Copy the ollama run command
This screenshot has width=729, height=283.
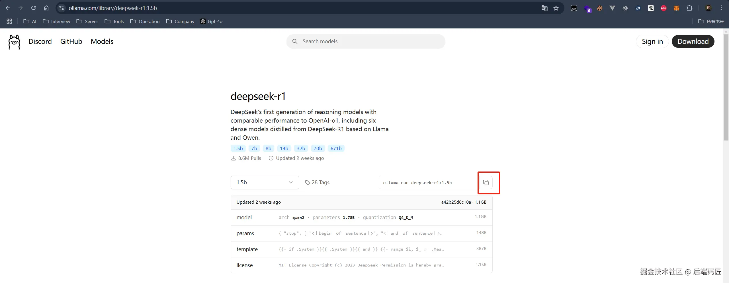(486, 183)
